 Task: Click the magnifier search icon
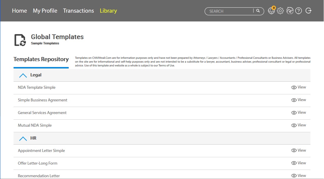(x=258, y=11)
